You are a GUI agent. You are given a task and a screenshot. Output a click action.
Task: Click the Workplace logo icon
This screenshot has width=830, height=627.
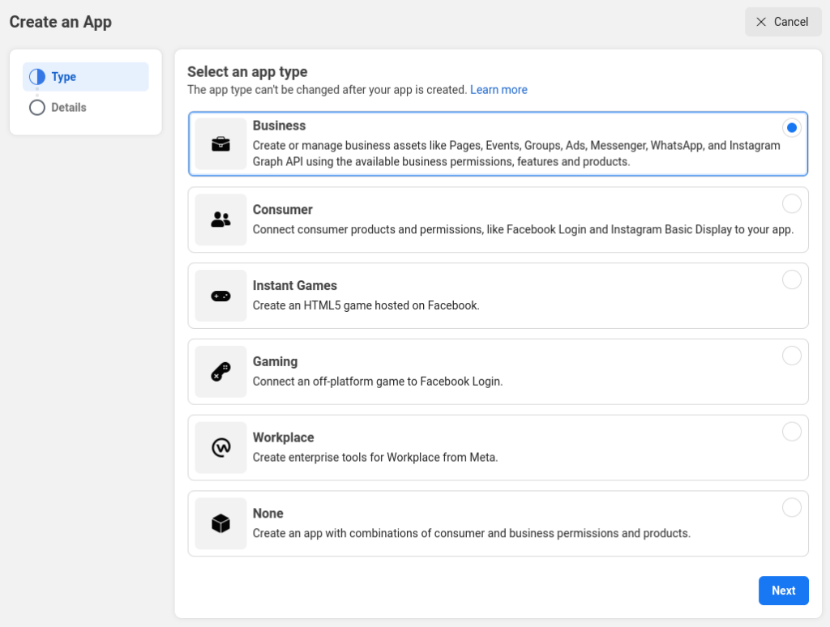pyautogui.click(x=220, y=447)
